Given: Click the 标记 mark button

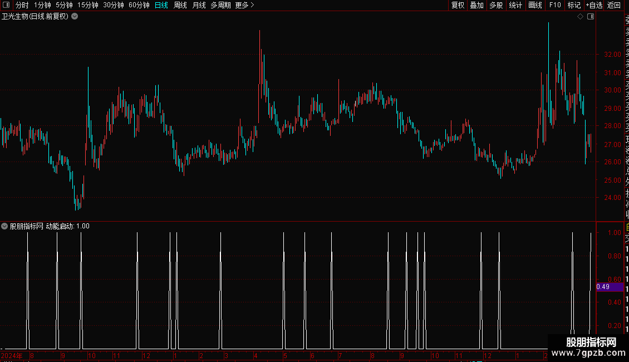Looking at the screenshot, I should pyautogui.click(x=574, y=5).
